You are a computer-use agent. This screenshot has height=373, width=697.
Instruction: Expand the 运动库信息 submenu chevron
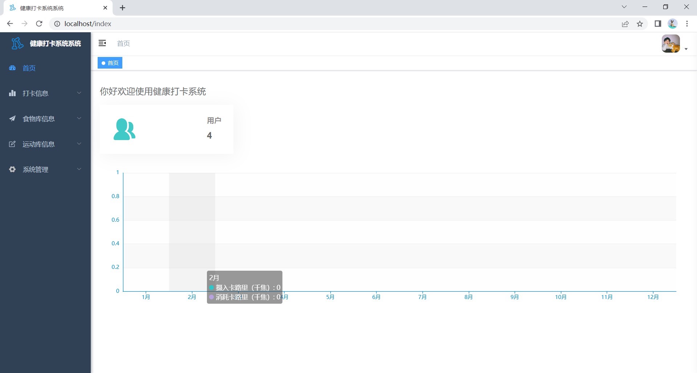pos(79,144)
